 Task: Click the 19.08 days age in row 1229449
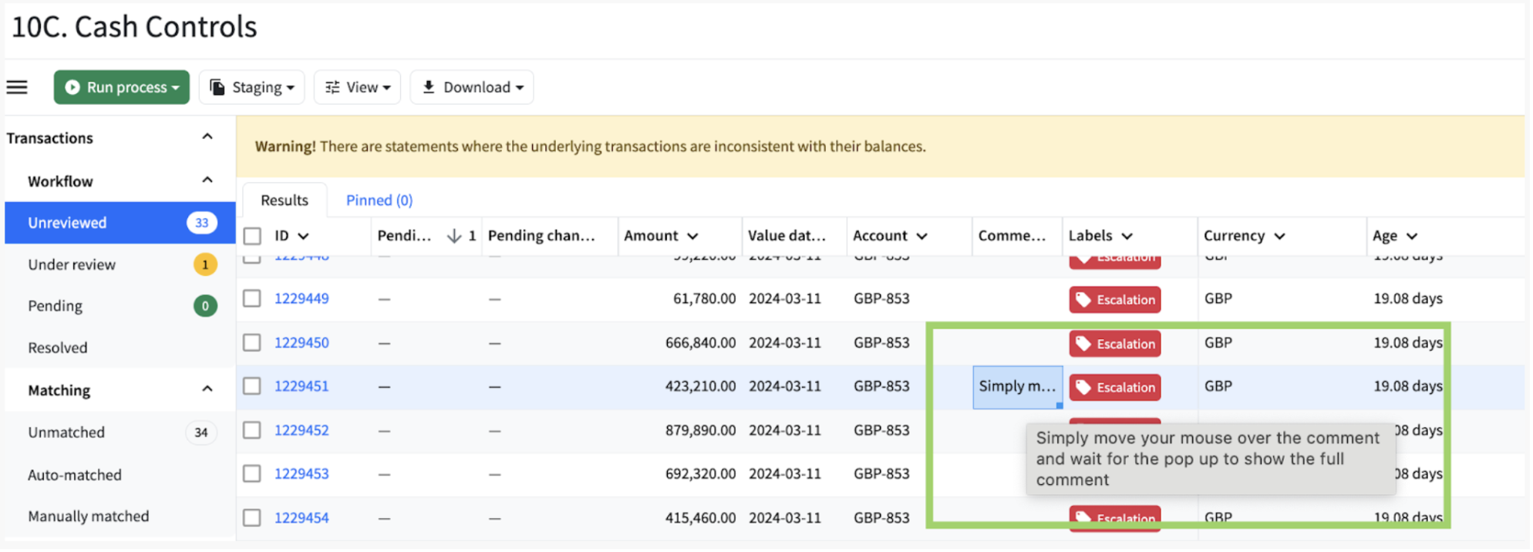coord(1407,298)
